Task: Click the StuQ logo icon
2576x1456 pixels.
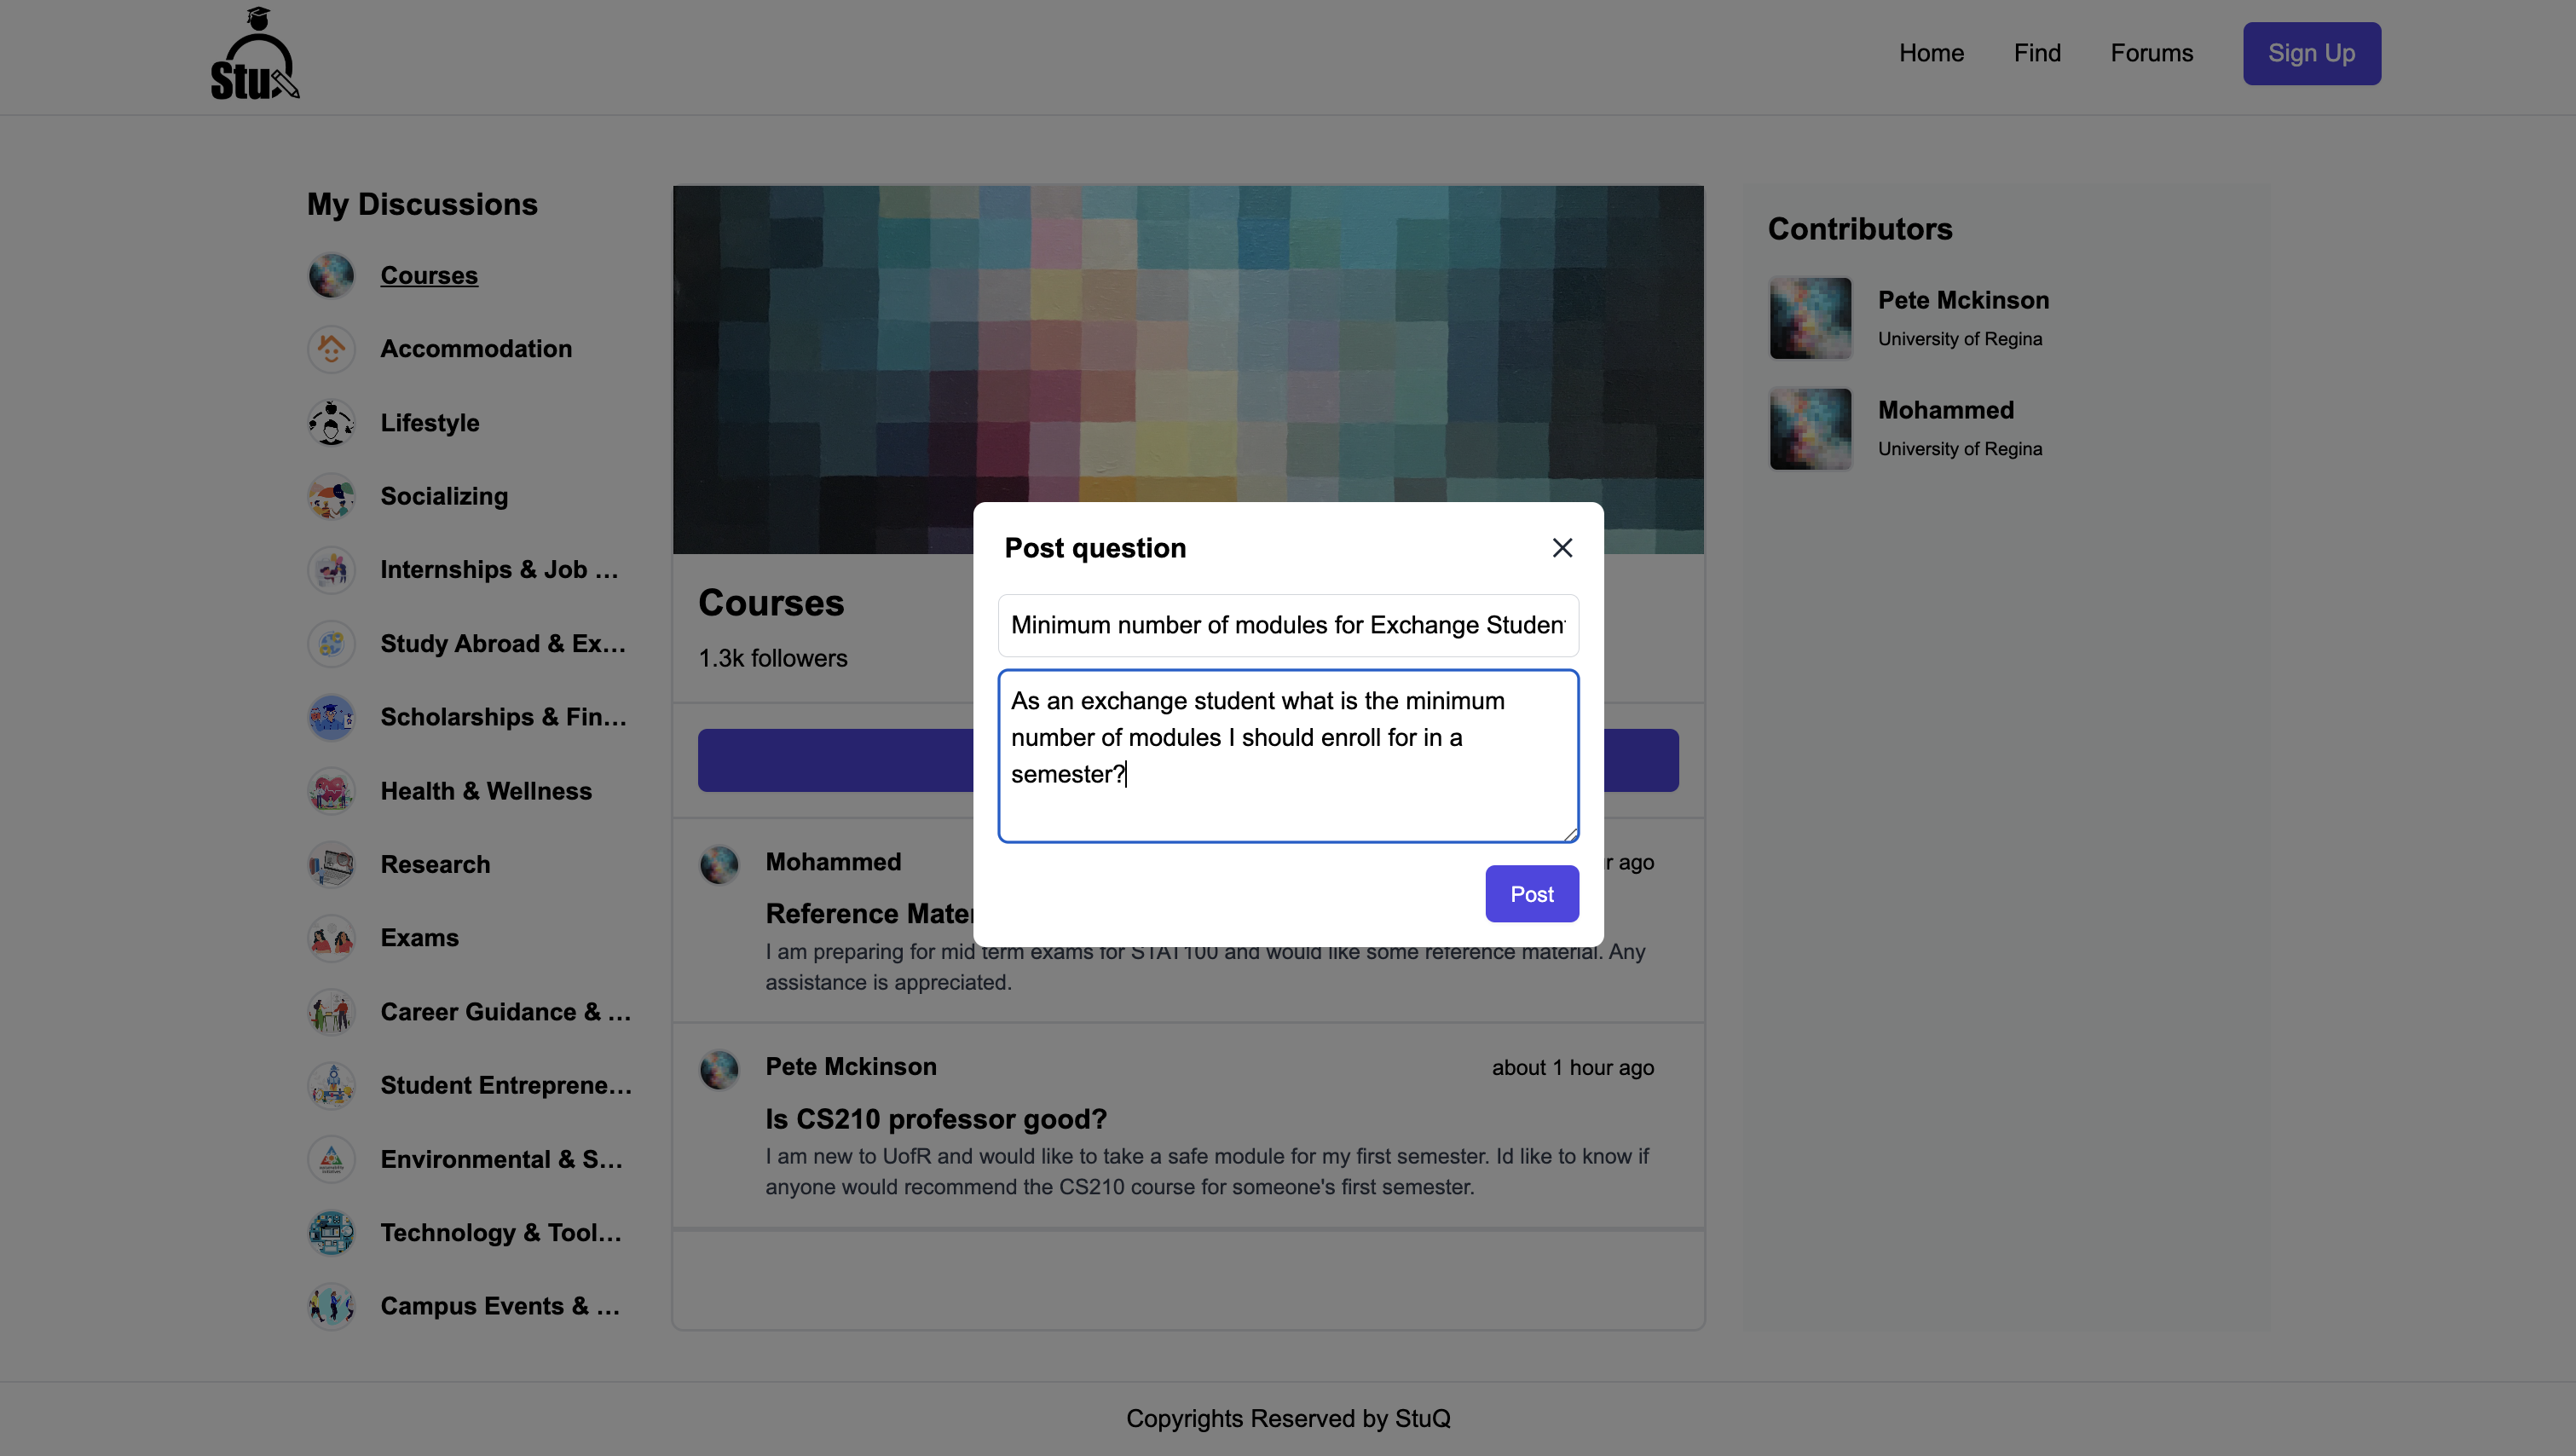Action: [x=255, y=55]
